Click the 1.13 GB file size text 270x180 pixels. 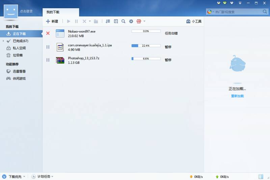[x=74, y=62]
